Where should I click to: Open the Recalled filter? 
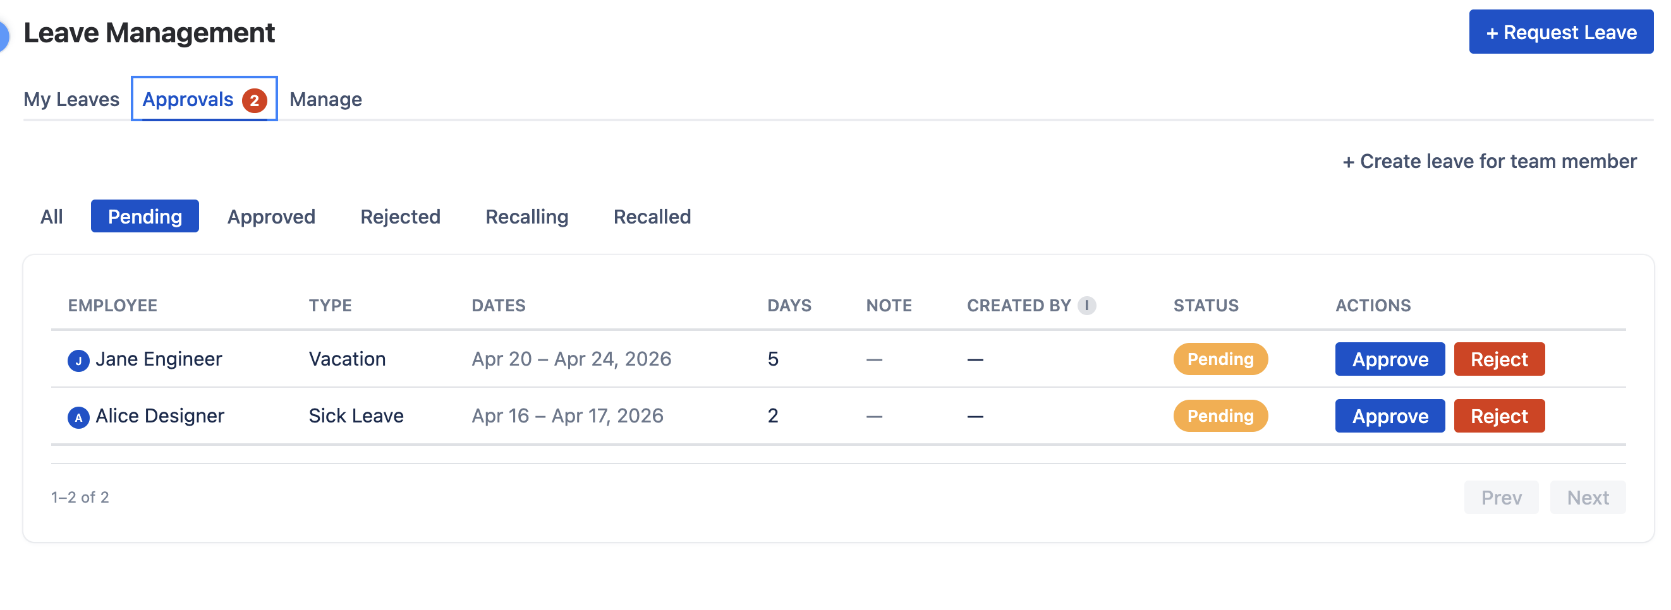pyautogui.click(x=652, y=217)
